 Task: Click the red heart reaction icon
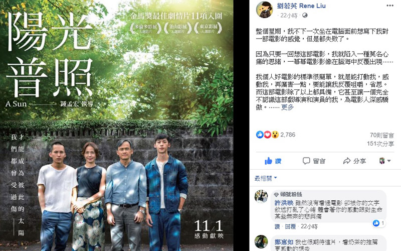tap(267, 135)
